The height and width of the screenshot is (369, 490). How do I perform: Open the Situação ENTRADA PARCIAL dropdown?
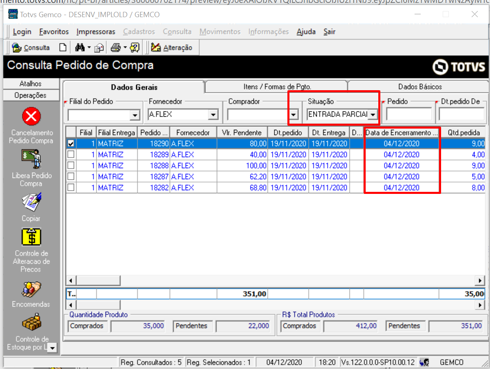(372, 115)
